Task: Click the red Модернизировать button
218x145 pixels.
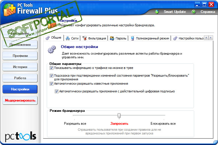Action: [x=20, y=100]
